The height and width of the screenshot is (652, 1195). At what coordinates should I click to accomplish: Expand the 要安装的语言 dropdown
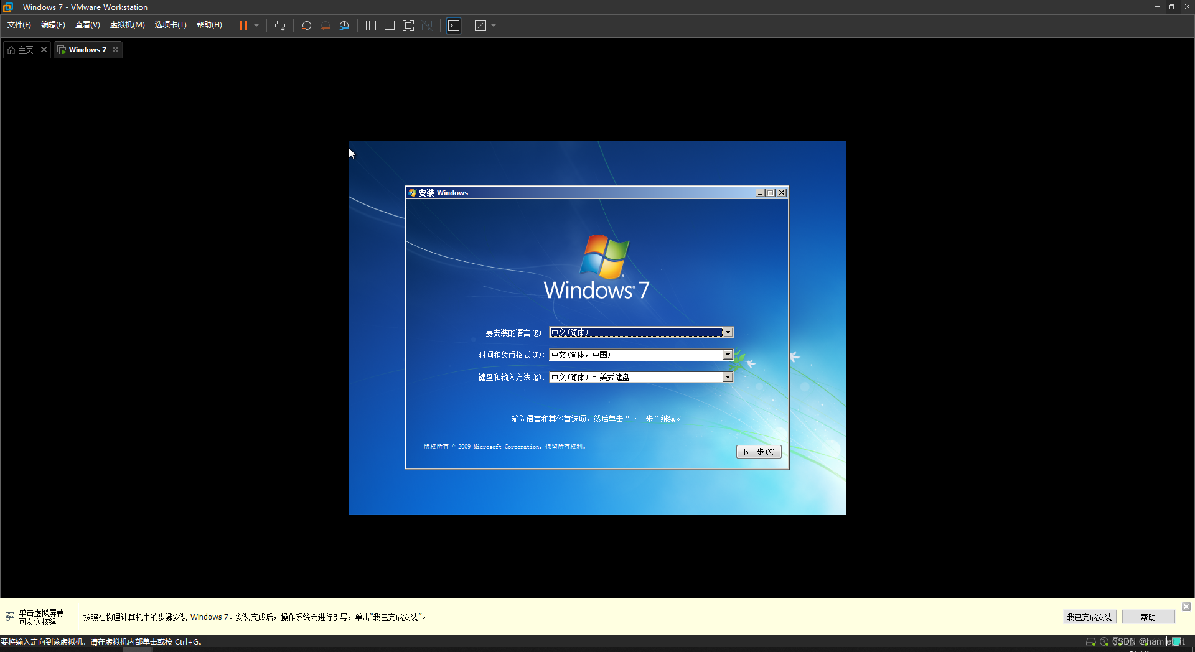point(727,332)
